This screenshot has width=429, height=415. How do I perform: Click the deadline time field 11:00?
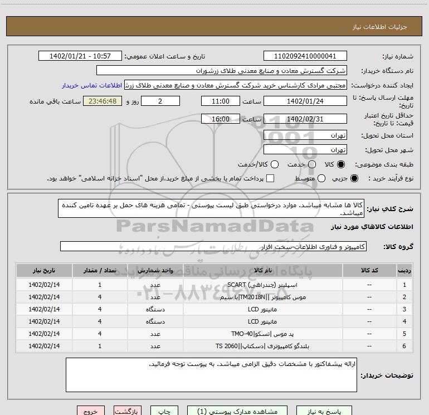(221, 101)
